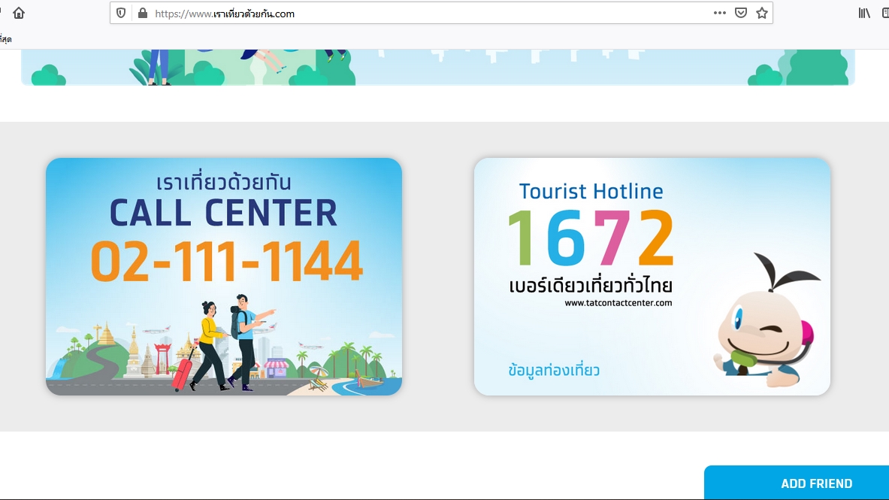Go to the Firefox home page
889x500 pixels.
(19, 13)
